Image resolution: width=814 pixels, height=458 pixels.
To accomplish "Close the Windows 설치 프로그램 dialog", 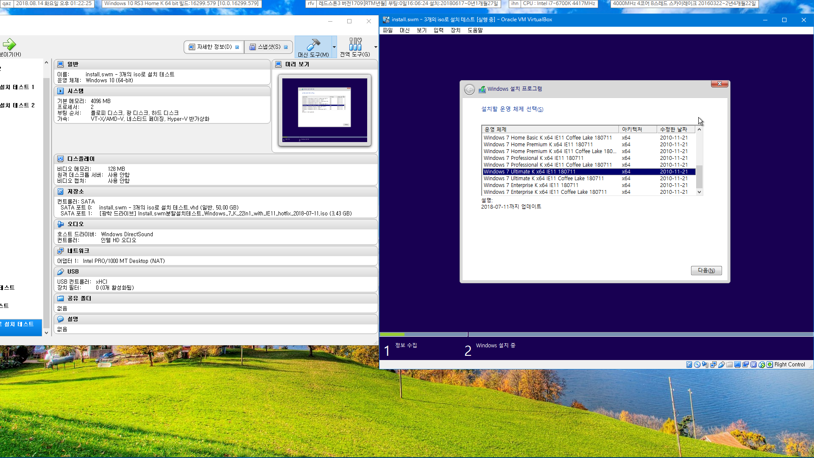I will pos(719,84).
